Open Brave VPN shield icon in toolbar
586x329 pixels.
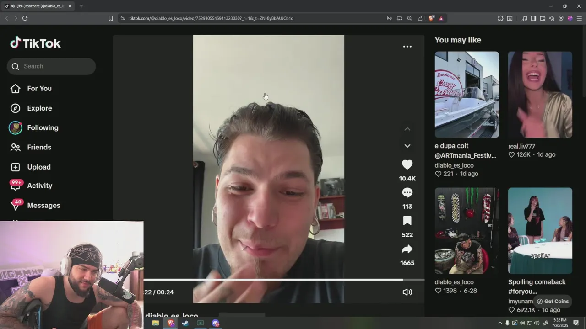click(561, 18)
